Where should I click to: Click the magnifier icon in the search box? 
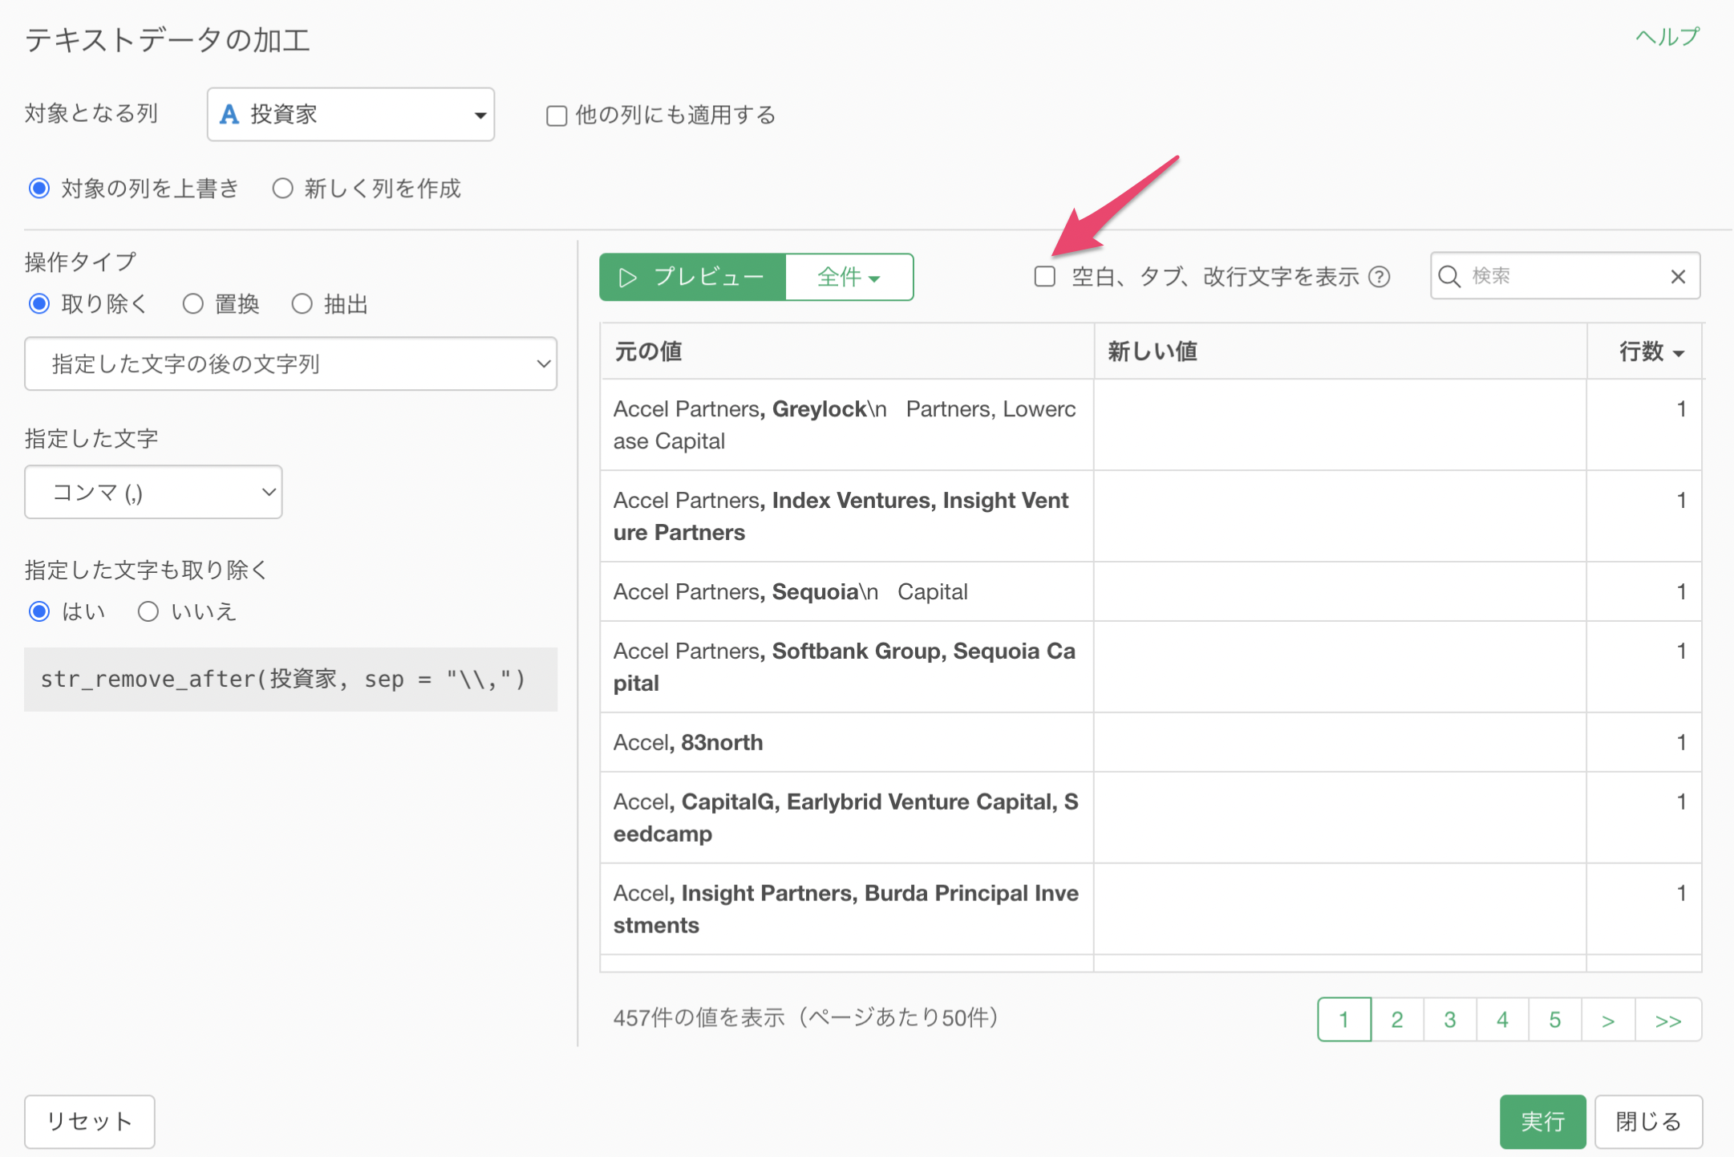[1449, 277]
